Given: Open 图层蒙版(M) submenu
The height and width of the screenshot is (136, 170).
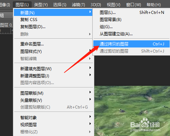Looking at the screenshot, I should (x=53, y=93).
